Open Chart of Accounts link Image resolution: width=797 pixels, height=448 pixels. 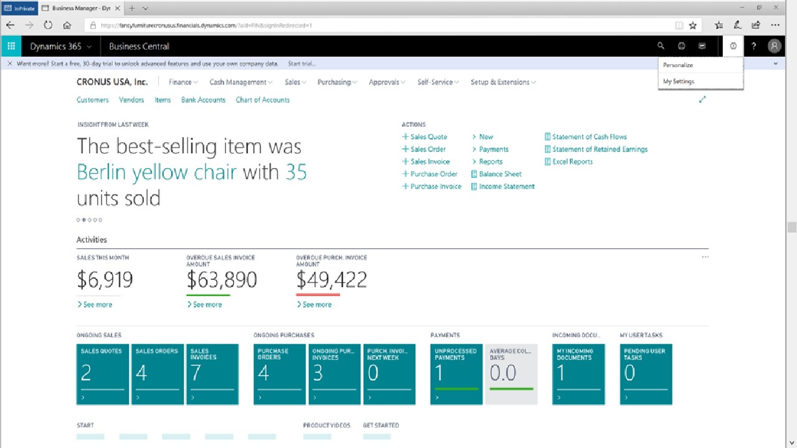pyautogui.click(x=263, y=100)
